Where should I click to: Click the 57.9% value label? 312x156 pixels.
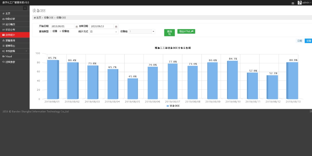coord(253,70)
